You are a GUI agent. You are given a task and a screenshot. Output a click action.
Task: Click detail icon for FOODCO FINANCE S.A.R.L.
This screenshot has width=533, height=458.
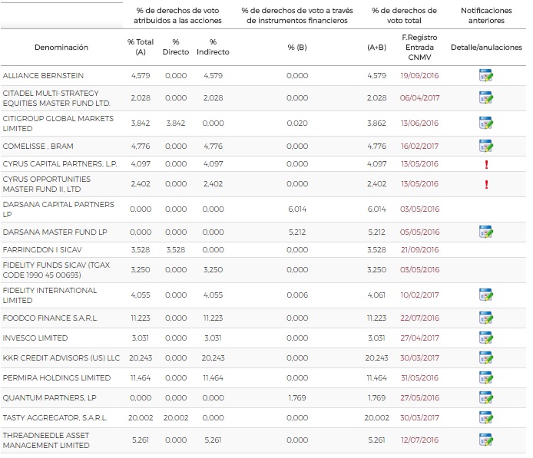[485, 318]
